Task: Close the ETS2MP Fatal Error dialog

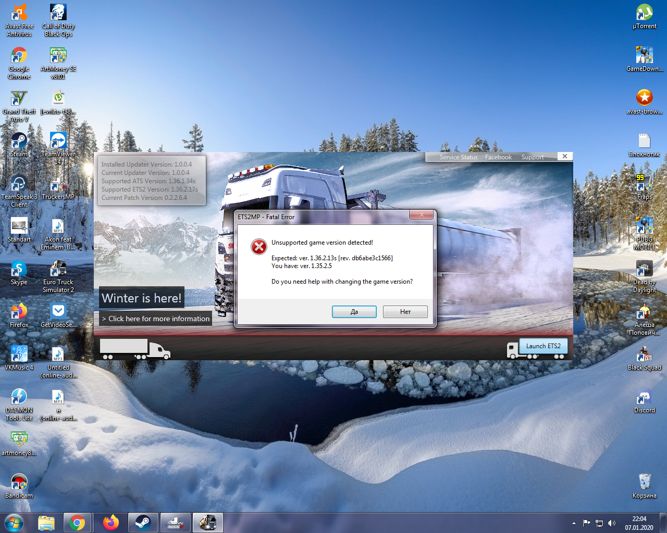Action: (422, 214)
